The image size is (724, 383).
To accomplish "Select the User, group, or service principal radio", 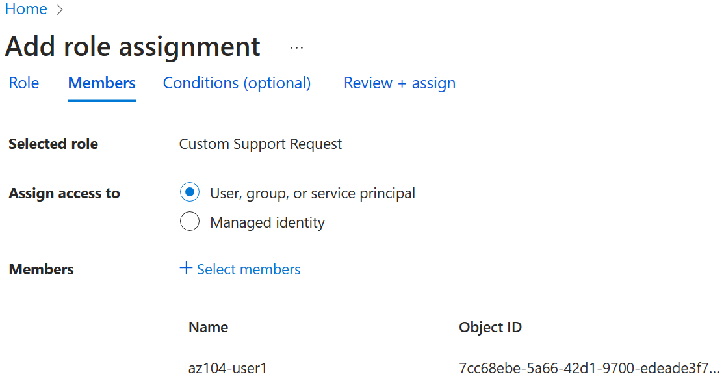I will pyautogui.click(x=189, y=193).
